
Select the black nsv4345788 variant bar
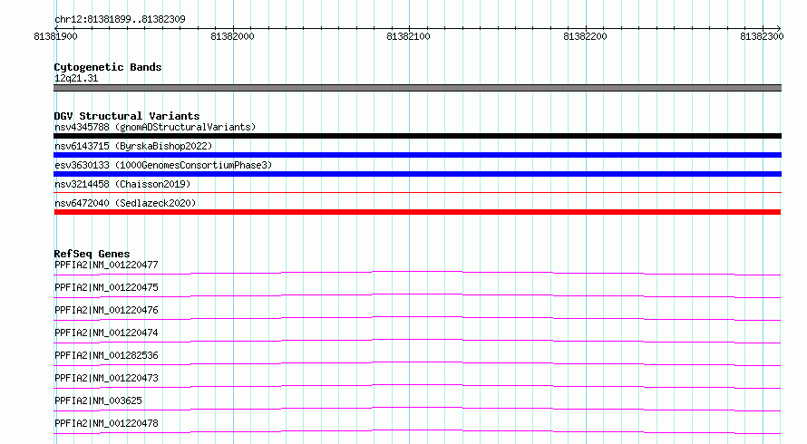(x=417, y=136)
